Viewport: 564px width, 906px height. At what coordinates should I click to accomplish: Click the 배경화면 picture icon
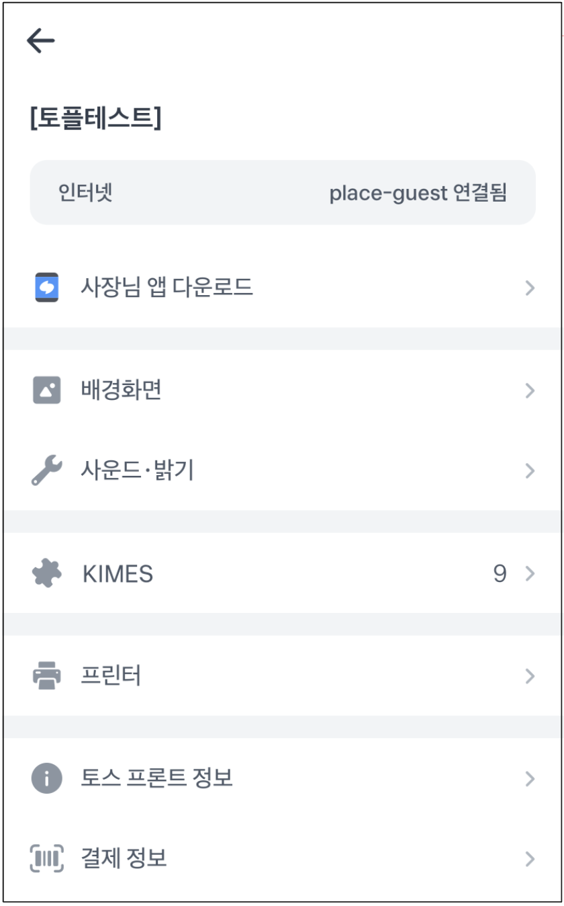tap(47, 390)
